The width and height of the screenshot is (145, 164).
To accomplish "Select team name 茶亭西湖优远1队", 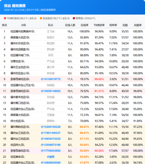I will (20, 151).
